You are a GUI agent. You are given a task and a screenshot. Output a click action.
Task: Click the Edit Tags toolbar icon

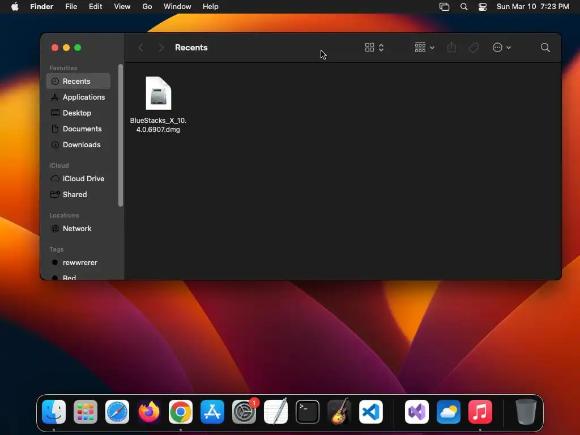tap(474, 48)
